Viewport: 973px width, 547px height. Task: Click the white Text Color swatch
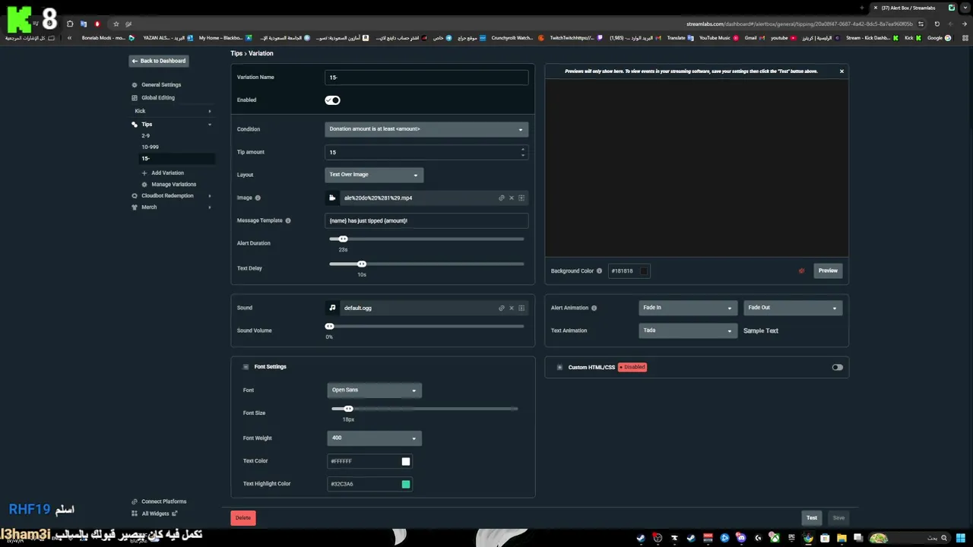pyautogui.click(x=406, y=462)
